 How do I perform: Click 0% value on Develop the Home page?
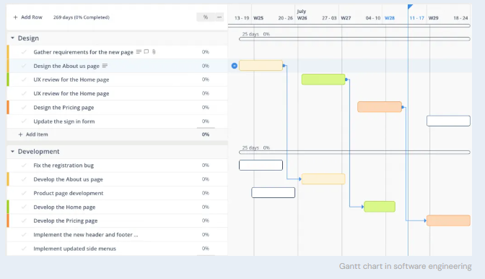(x=206, y=207)
